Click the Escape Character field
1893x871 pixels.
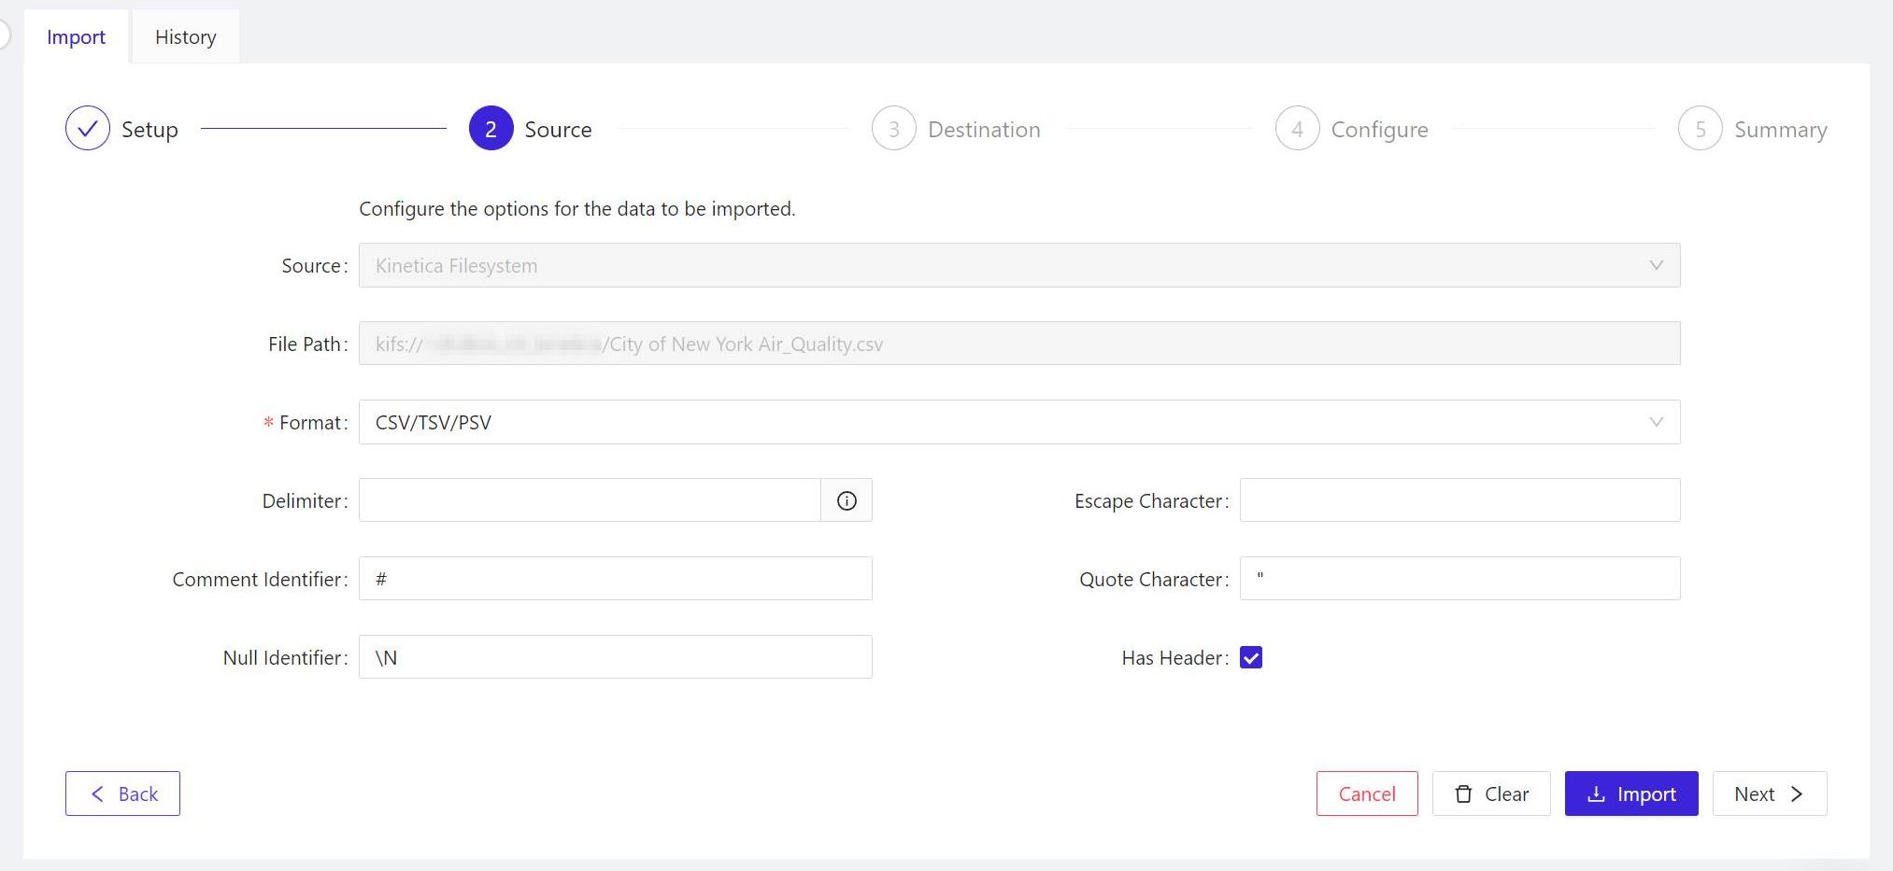[x=1459, y=501]
